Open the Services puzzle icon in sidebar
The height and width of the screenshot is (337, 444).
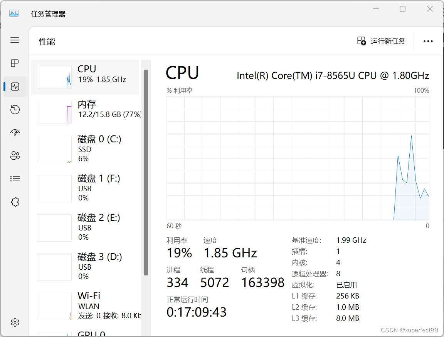pyautogui.click(x=15, y=202)
